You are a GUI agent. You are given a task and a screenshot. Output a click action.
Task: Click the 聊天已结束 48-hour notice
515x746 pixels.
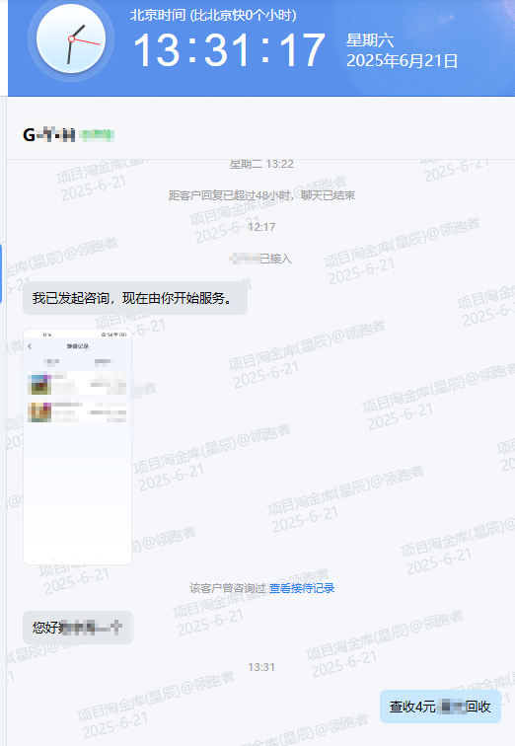pyautogui.click(x=261, y=195)
